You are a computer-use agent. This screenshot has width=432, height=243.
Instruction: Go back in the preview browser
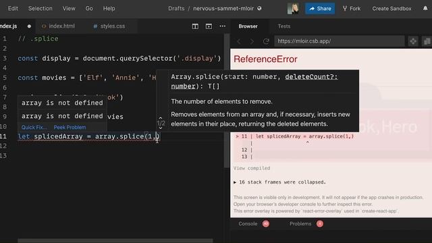[x=239, y=41]
